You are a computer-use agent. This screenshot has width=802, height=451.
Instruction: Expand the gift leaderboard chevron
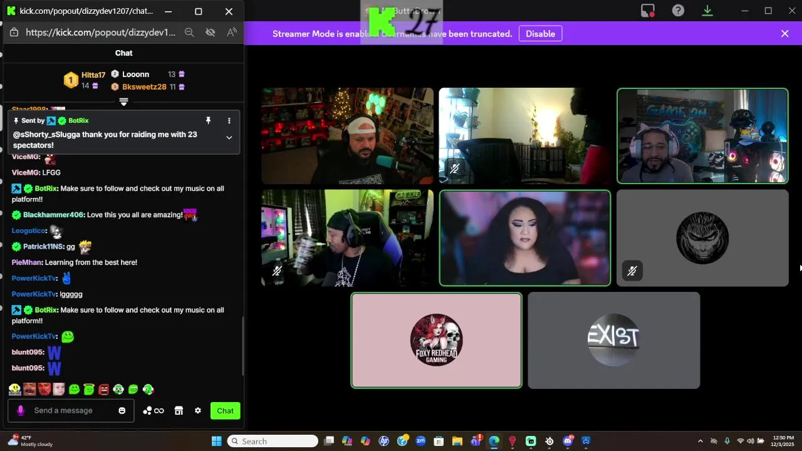tap(123, 101)
